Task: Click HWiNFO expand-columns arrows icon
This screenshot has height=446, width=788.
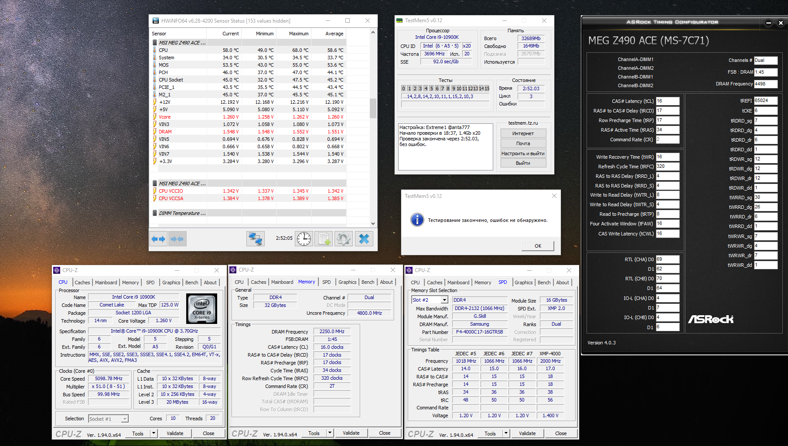Action: [158, 239]
